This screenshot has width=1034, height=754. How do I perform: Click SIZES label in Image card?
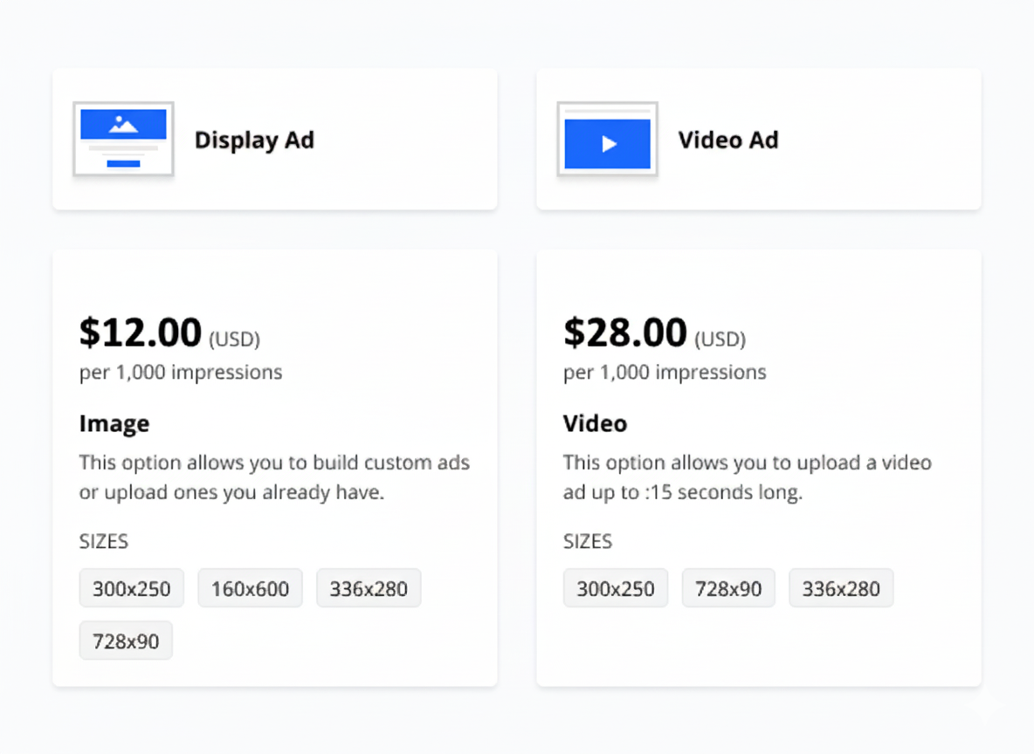click(104, 542)
